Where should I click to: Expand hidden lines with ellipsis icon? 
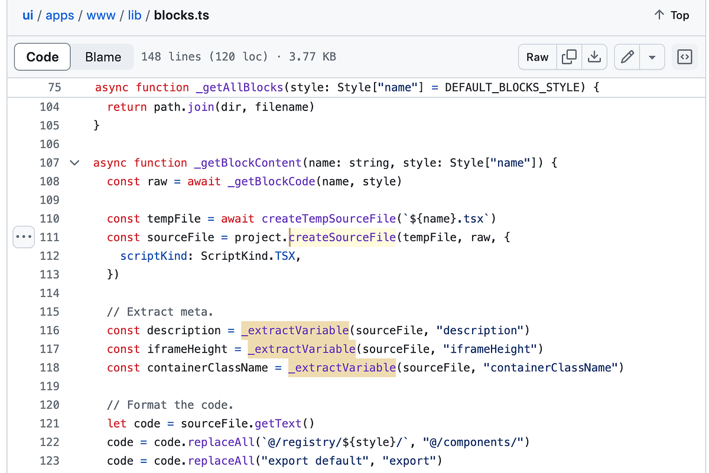pos(23,237)
